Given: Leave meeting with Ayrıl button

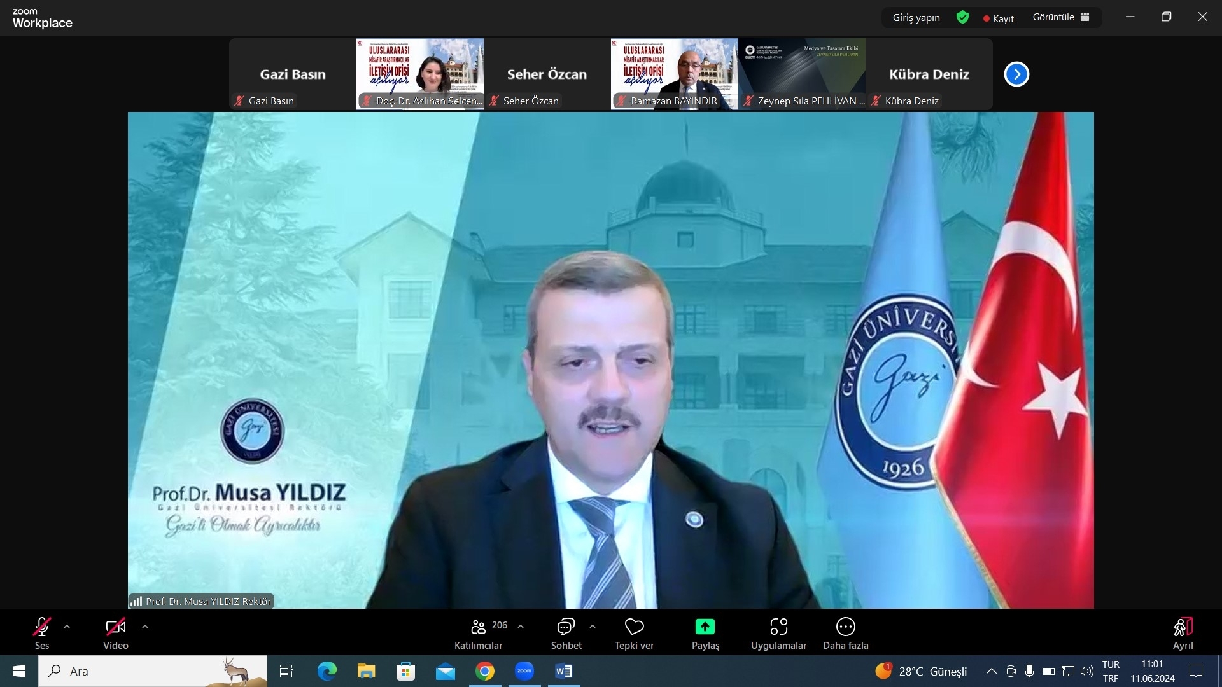Looking at the screenshot, I should point(1183,634).
